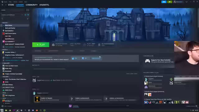Open the COMMUNITY menu
Screen dimensions: 199x112
click(x=32, y=5)
